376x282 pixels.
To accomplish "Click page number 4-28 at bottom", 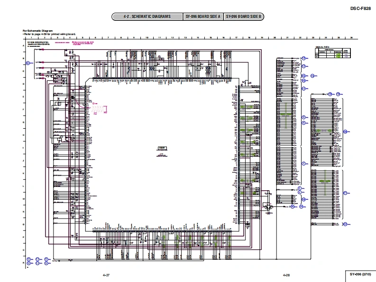I will (x=286, y=275).
